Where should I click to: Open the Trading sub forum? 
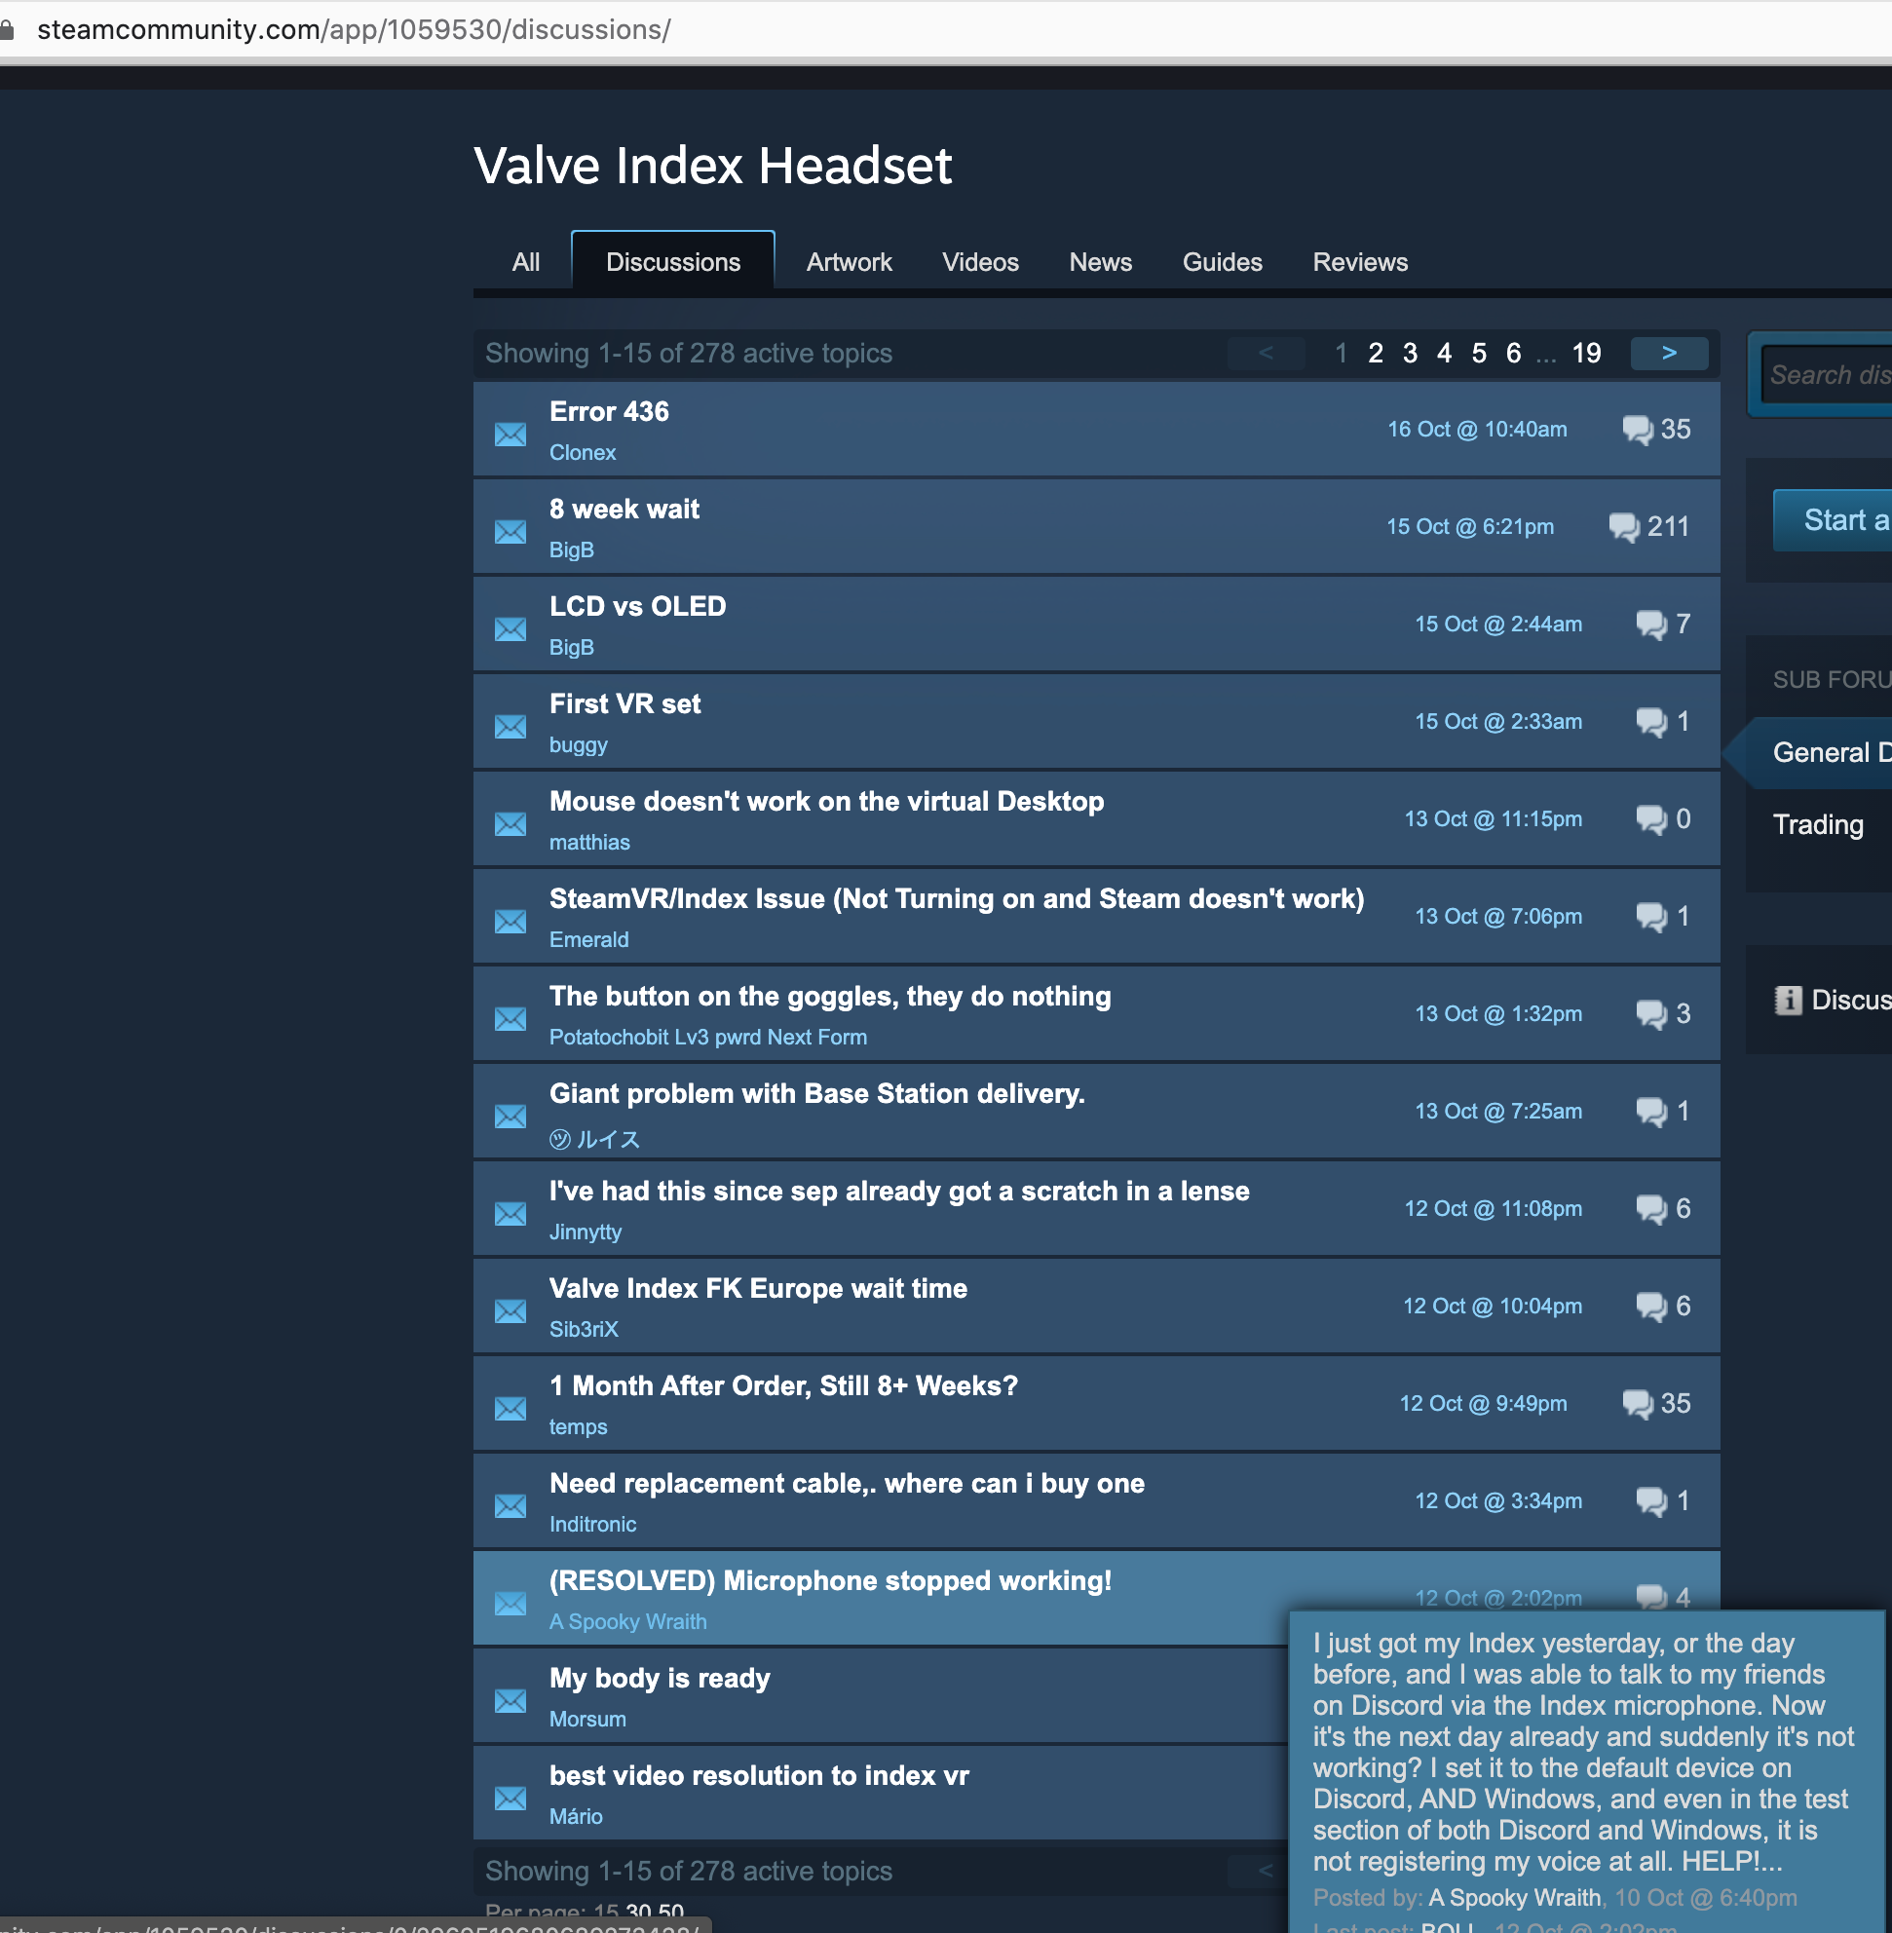click(x=1818, y=825)
